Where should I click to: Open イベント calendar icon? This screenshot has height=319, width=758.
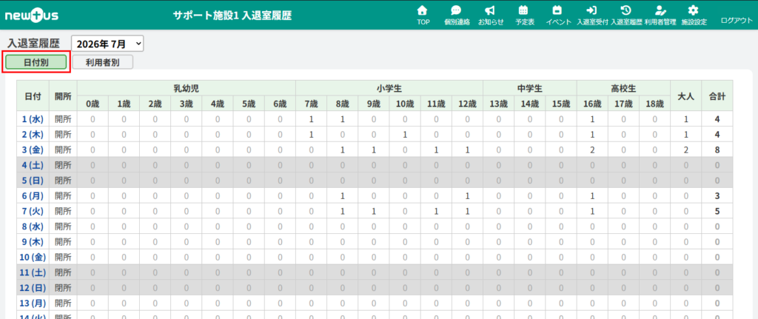(558, 10)
